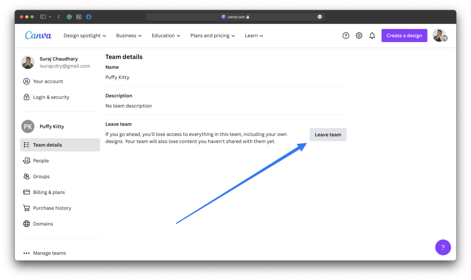Click the profile avatar in top right
Image resolution: width=471 pixels, height=280 pixels.
point(440,35)
